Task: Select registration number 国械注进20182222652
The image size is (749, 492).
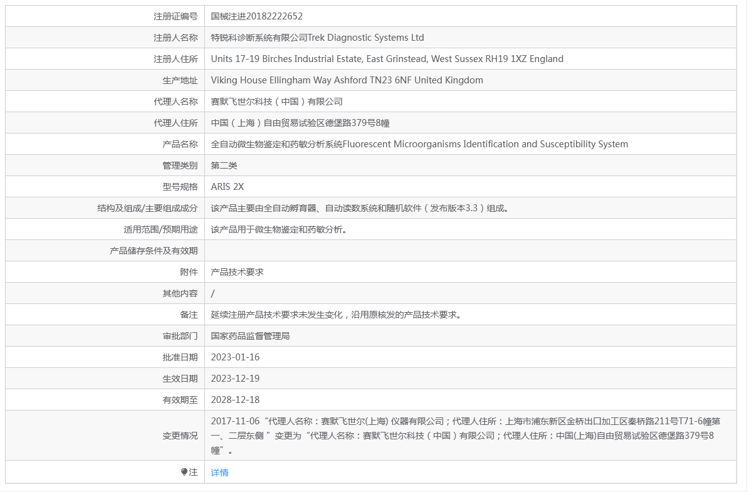Action: 256,16
